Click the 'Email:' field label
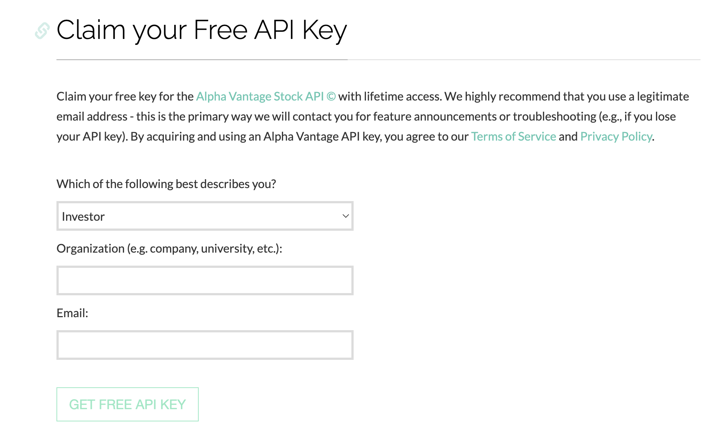This screenshot has height=437, width=705. (x=72, y=313)
